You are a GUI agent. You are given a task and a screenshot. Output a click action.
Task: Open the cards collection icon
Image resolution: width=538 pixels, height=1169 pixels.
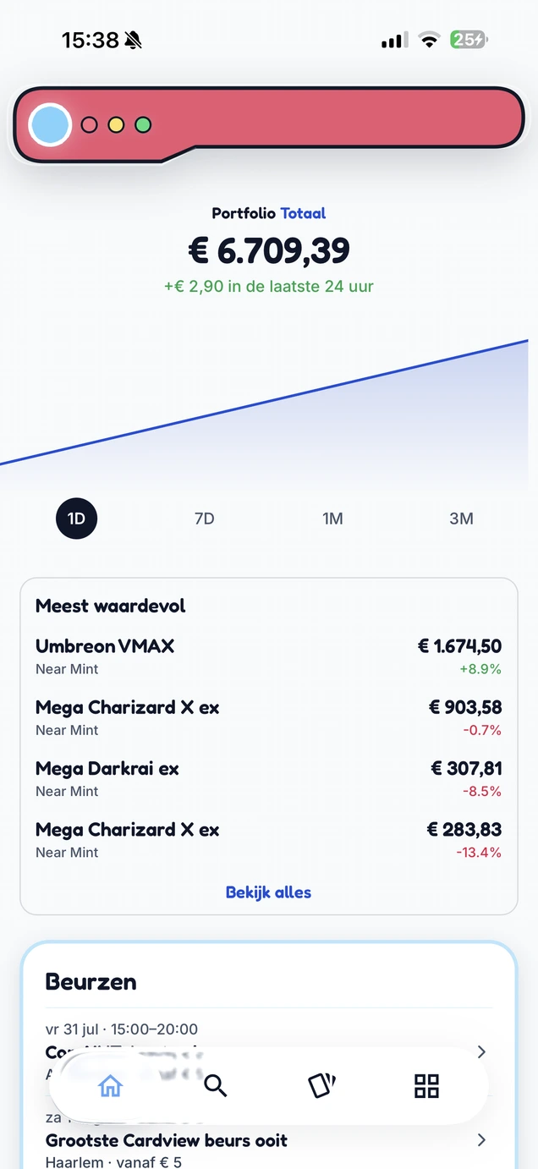pyautogui.click(x=321, y=1086)
